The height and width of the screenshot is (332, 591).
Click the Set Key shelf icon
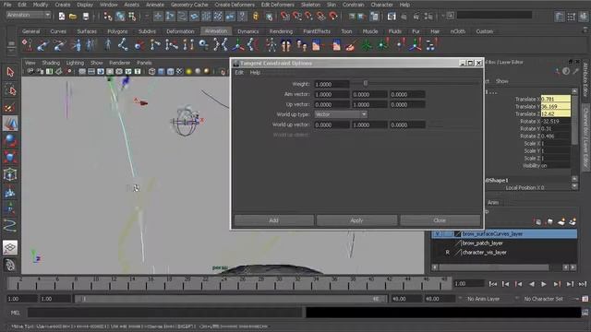coord(27,45)
